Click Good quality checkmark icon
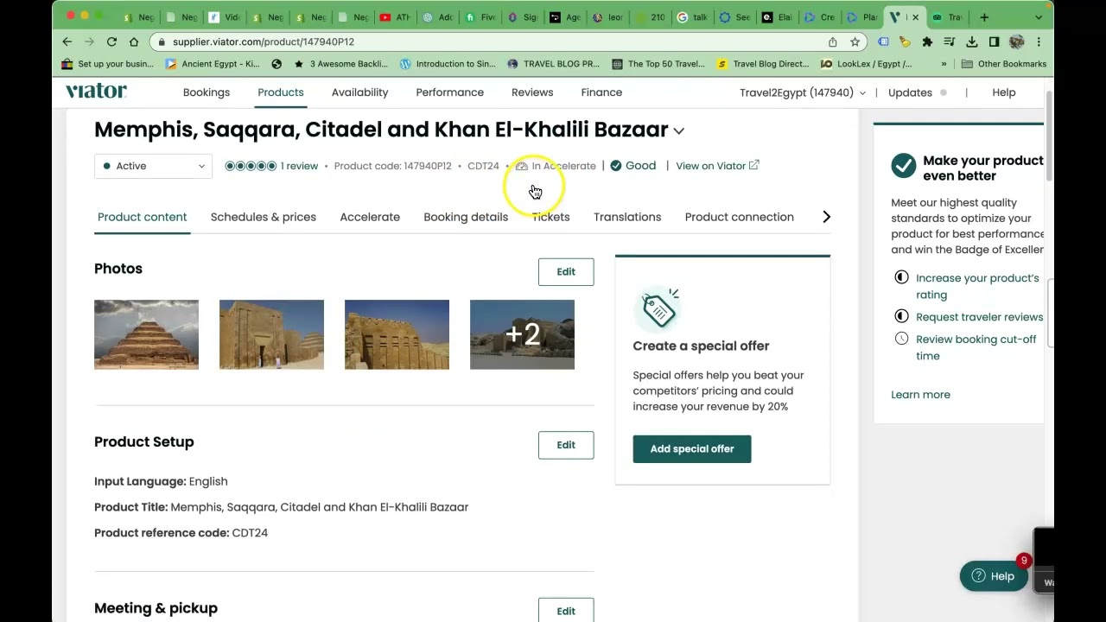This screenshot has height=622, width=1106. [616, 166]
